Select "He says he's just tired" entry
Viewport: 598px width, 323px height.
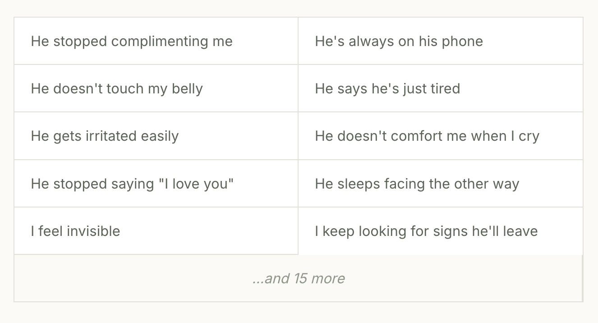click(x=441, y=88)
